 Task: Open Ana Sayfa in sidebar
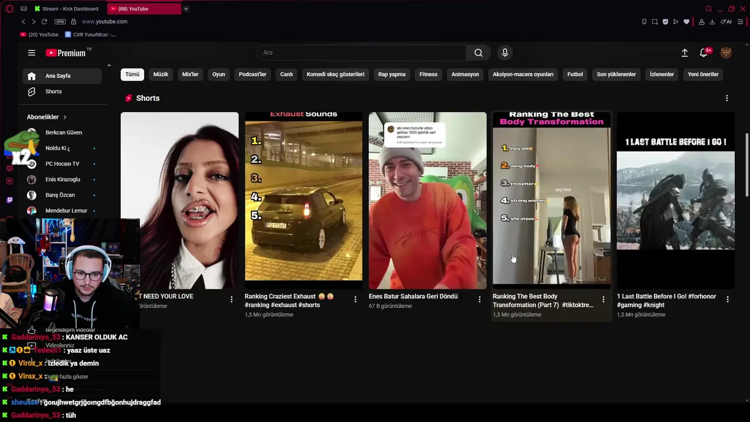click(x=62, y=76)
